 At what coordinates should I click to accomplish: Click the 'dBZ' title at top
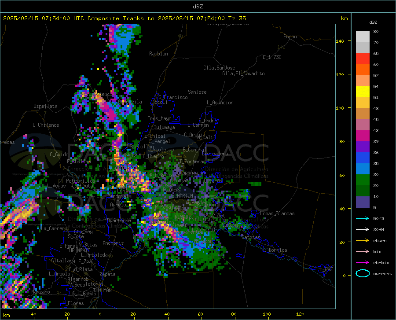pos(198,7)
